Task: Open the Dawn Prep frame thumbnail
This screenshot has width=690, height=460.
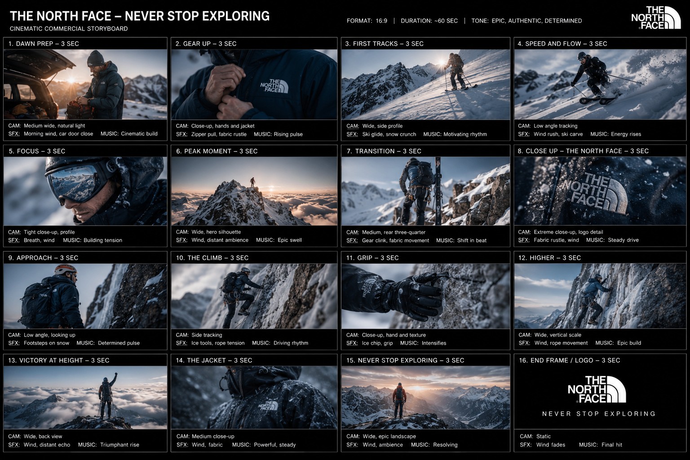Action: point(85,84)
